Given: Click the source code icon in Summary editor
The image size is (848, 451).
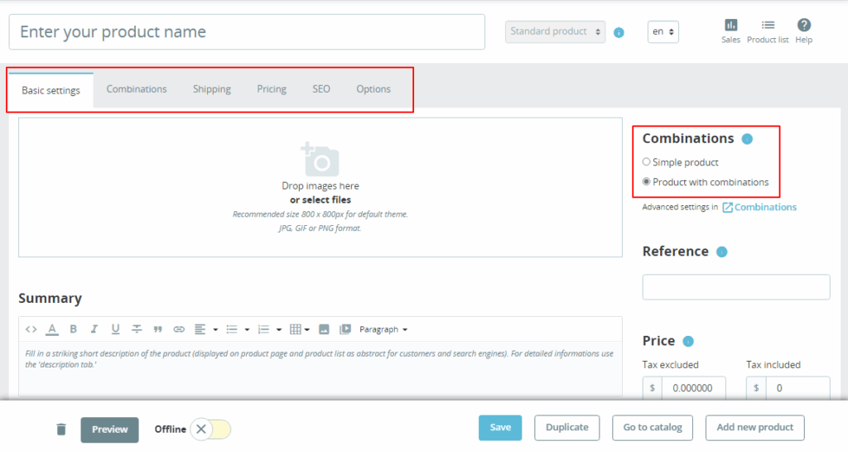Looking at the screenshot, I should 31,329.
